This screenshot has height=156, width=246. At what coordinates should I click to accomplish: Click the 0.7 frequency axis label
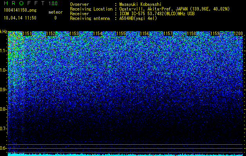[3, 129]
